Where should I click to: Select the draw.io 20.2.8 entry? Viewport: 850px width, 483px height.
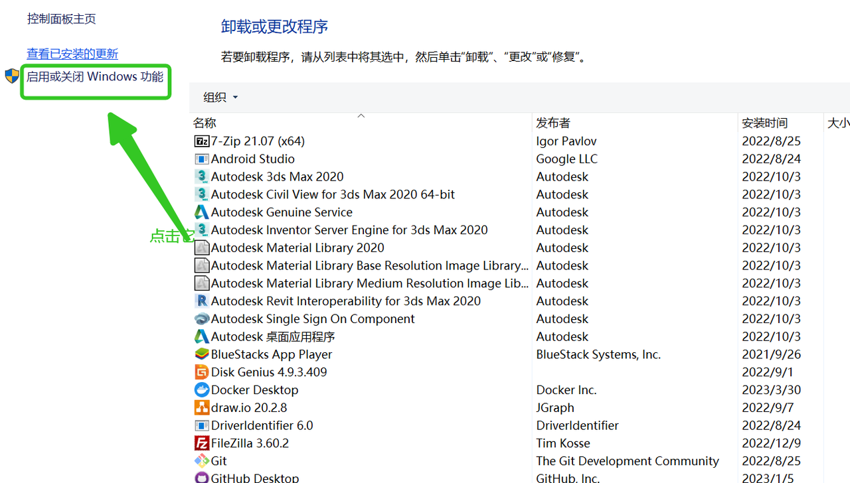249,408
